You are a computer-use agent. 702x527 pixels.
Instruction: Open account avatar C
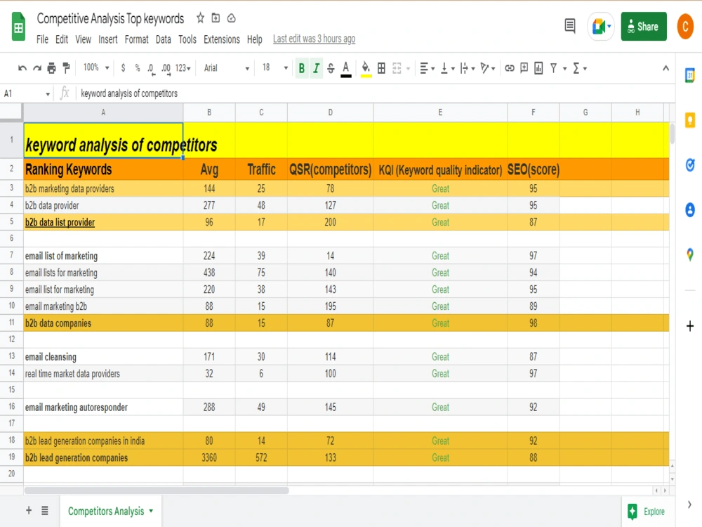(x=685, y=27)
